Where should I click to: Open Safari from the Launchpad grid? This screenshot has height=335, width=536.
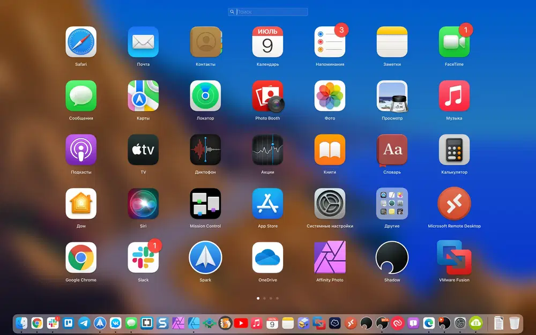81,42
